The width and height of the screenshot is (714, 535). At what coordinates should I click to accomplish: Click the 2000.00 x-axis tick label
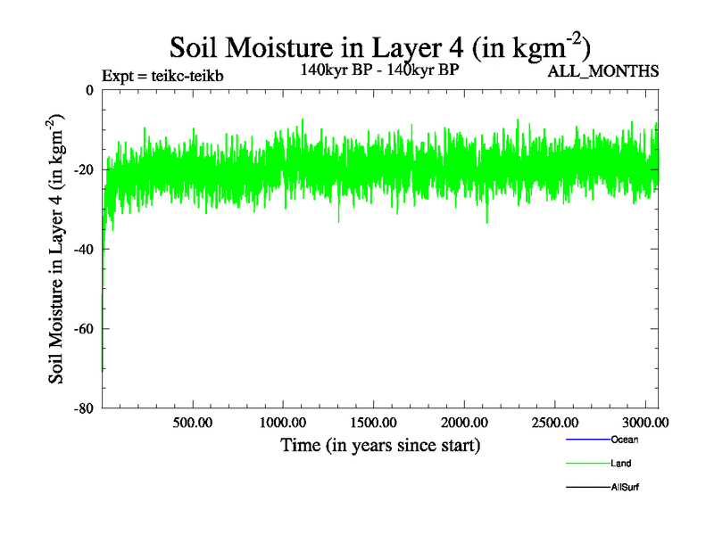[x=463, y=421]
